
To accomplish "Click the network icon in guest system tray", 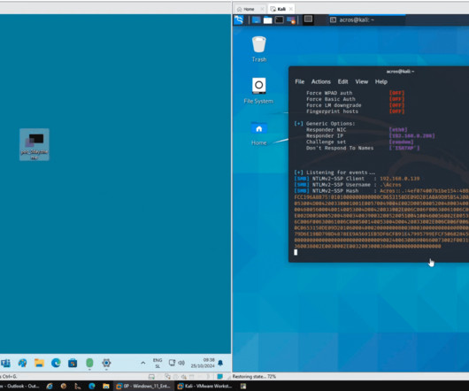I will [172, 363].
